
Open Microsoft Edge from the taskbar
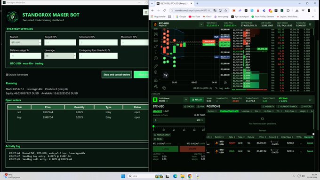[175, 176]
